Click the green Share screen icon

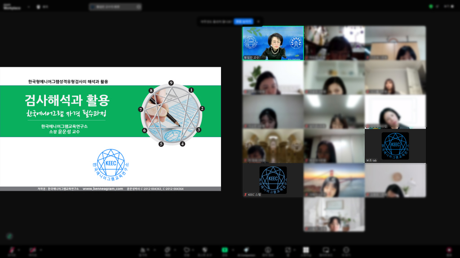225,251
